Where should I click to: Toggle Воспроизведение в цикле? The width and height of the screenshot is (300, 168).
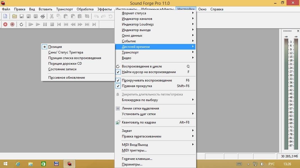click(x=155, y=66)
